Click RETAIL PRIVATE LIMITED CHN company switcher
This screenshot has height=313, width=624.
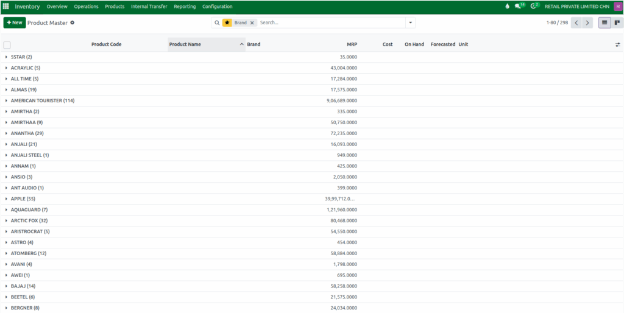576,6
